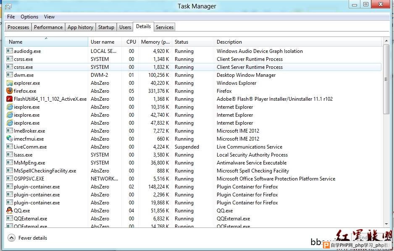Click the icon beside dwm.exe
Screen dimensions: 394x251
pyautogui.click(x=10, y=75)
